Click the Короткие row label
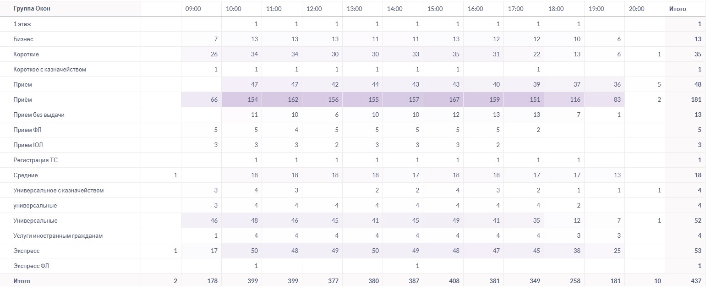 point(26,54)
